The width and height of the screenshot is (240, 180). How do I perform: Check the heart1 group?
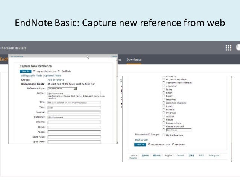pos(164,96)
